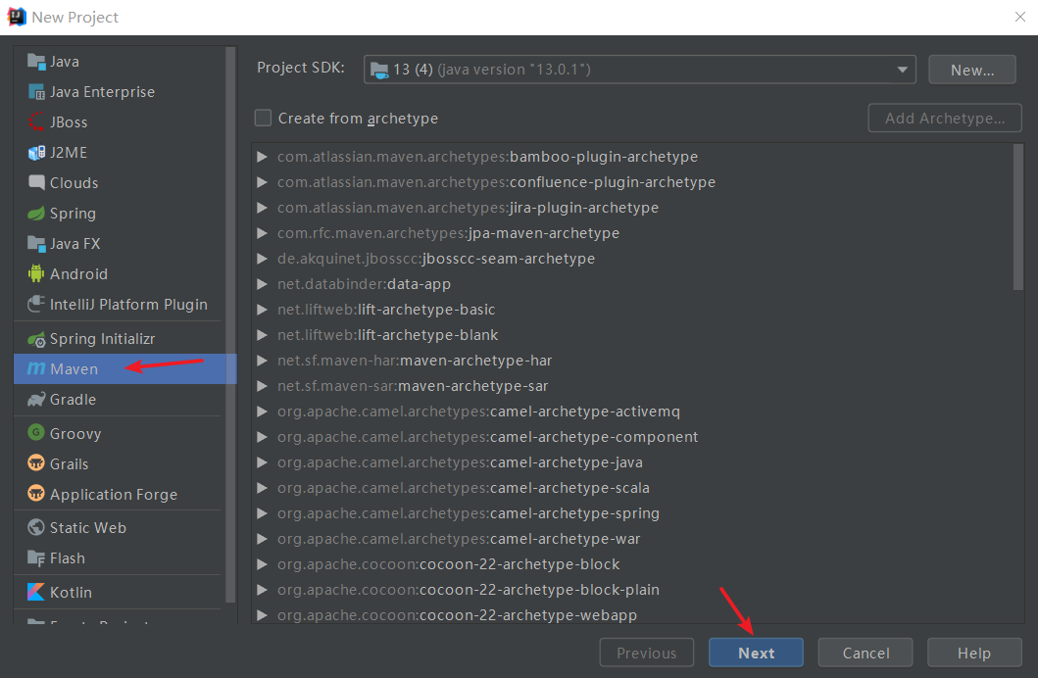
Task: Select the Kotlin logo icon
Action: pyautogui.click(x=35, y=592)
